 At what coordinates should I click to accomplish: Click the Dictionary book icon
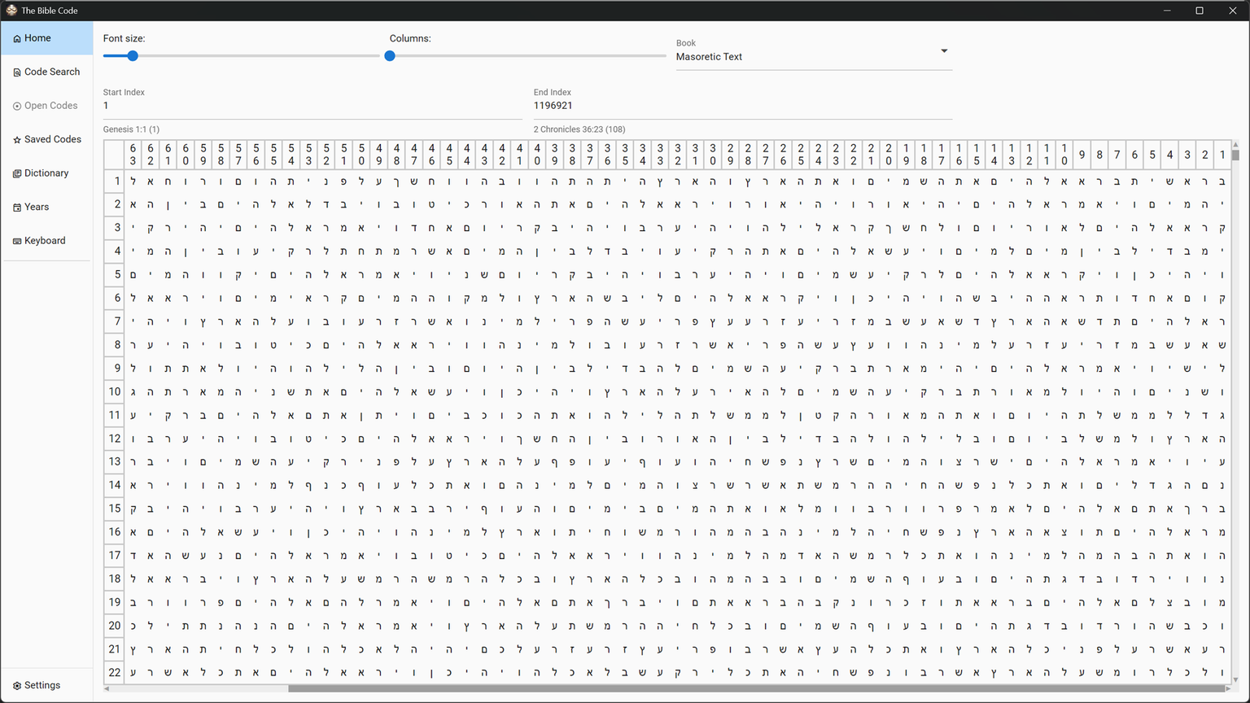17,174
